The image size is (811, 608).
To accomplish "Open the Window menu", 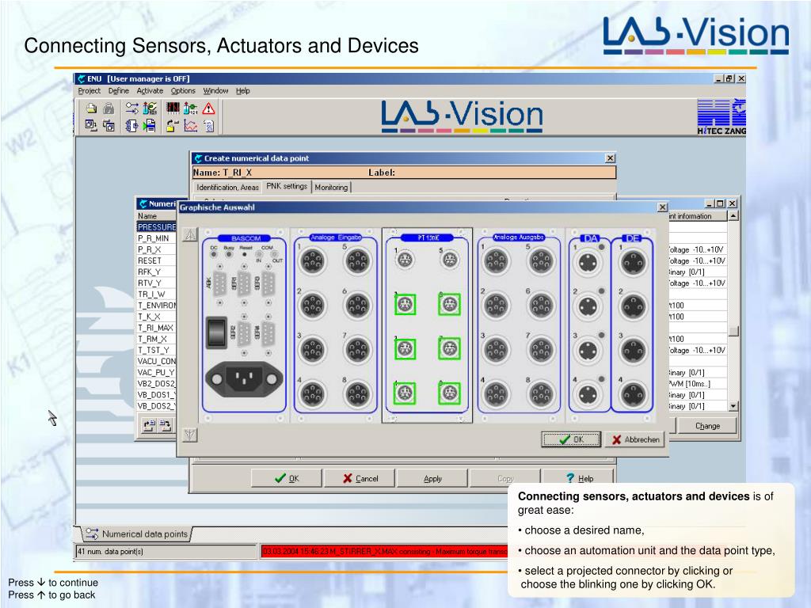I will (x=215, y=90).
